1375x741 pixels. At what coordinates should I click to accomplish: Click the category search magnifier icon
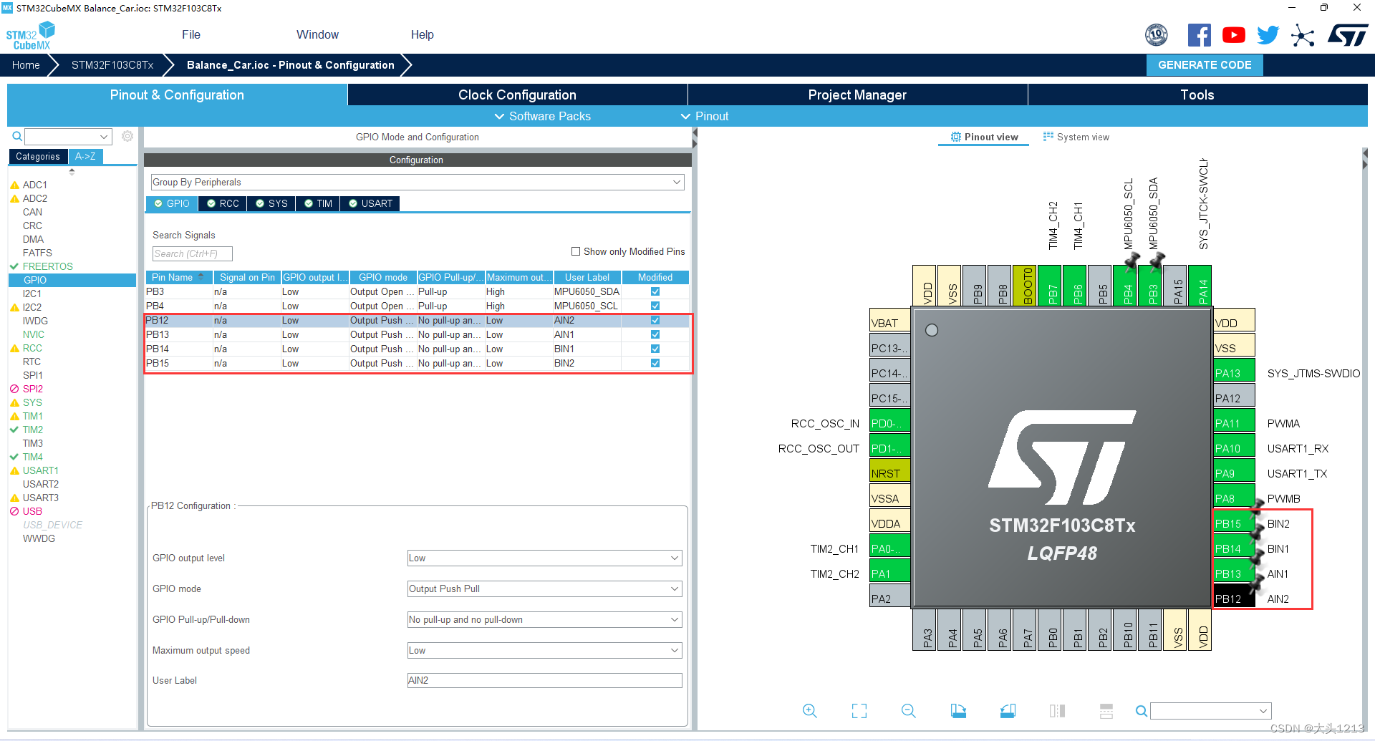pyautogui.click(x=17, y=136)
